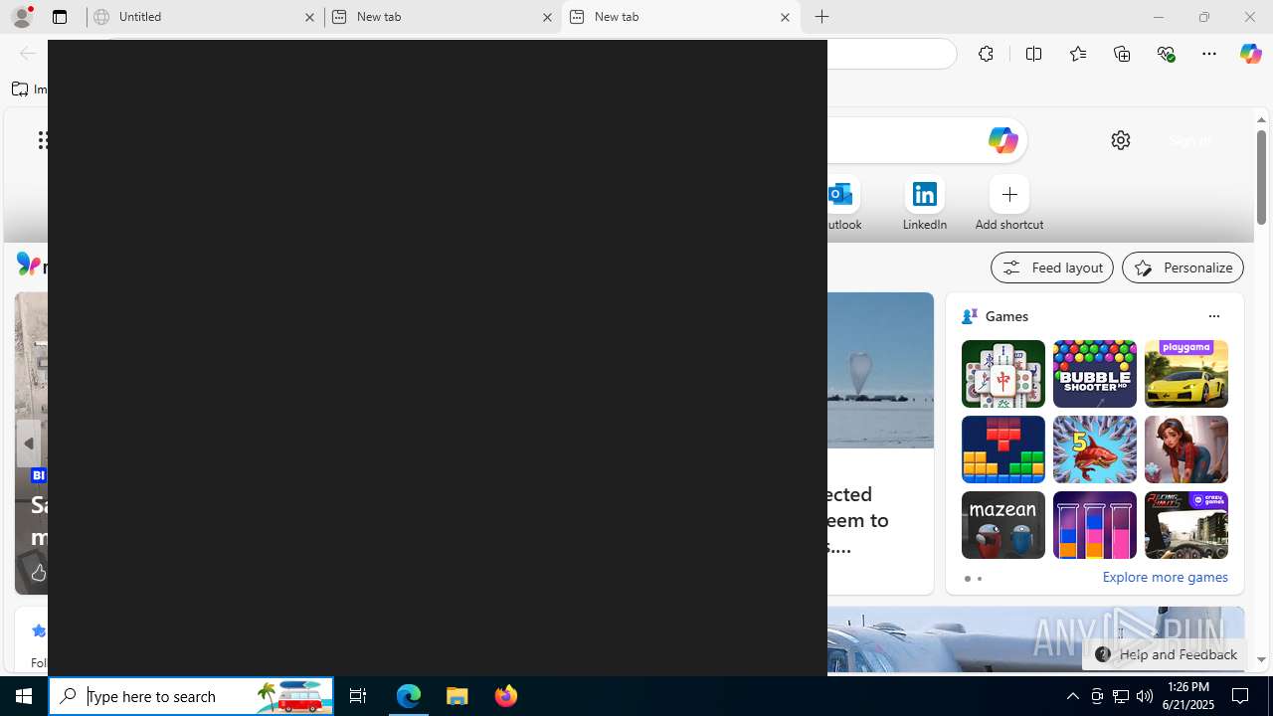Image resolution: width=1273 pixels, height=716 pixels.
Task: Open the Windows Start menu
Action: [24, 696]
